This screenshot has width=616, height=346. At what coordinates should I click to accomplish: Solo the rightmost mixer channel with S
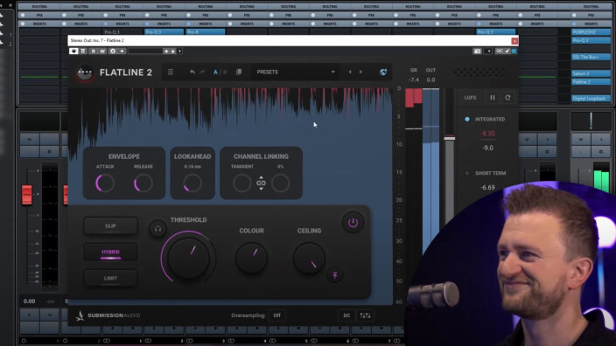(600, 139)
